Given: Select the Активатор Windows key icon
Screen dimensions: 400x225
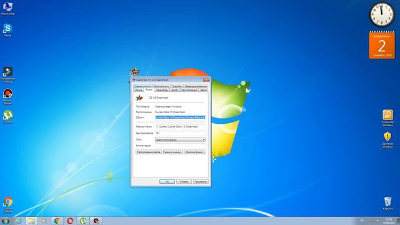Looking at the screenshot, I should 387,118.
